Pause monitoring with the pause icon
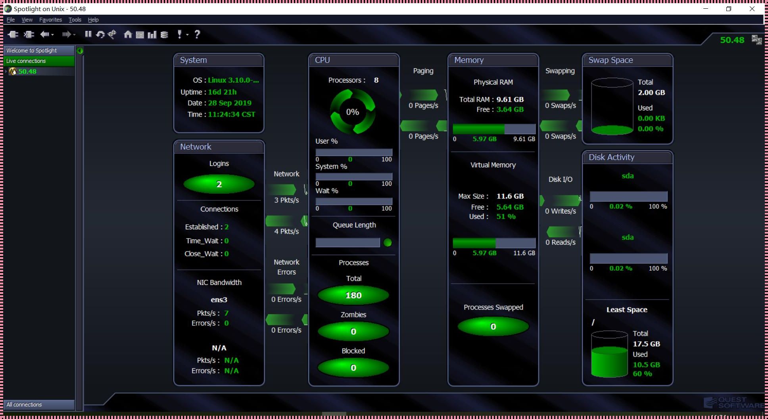The width and height of the screenshot is (768, 419). click(x=88, y=34)
